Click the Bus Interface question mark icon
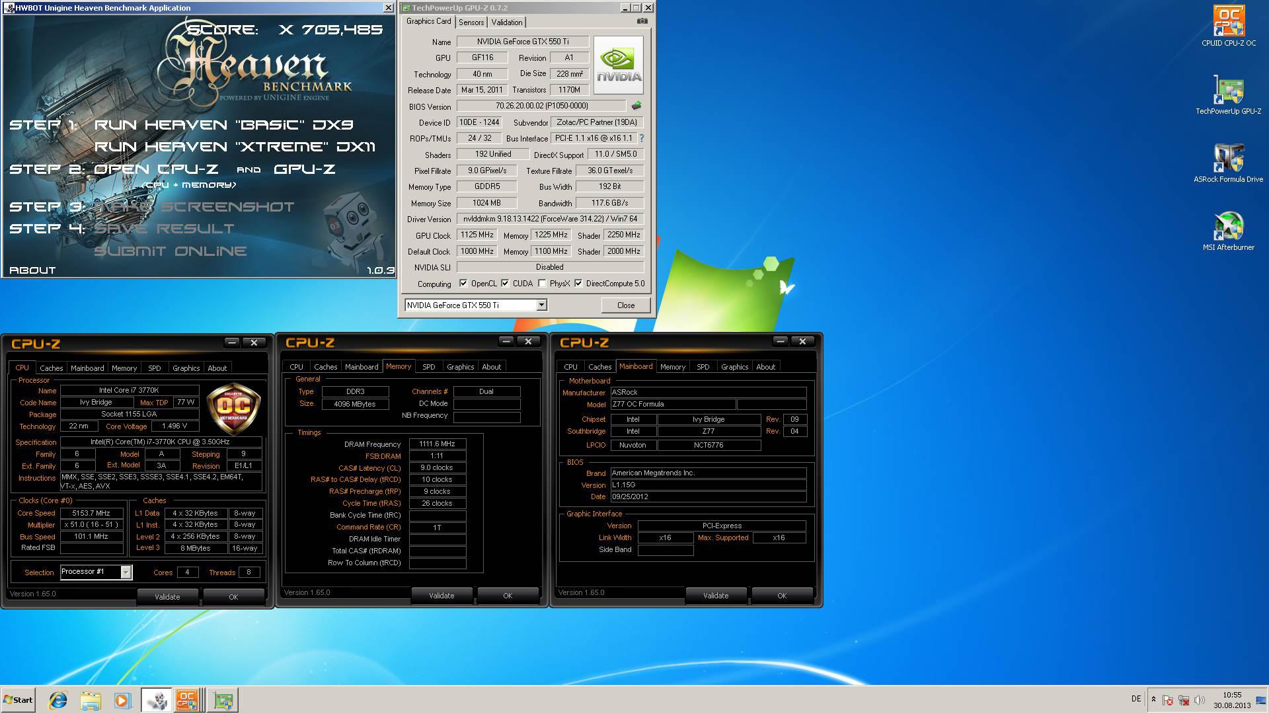 [x=641, y=138]
